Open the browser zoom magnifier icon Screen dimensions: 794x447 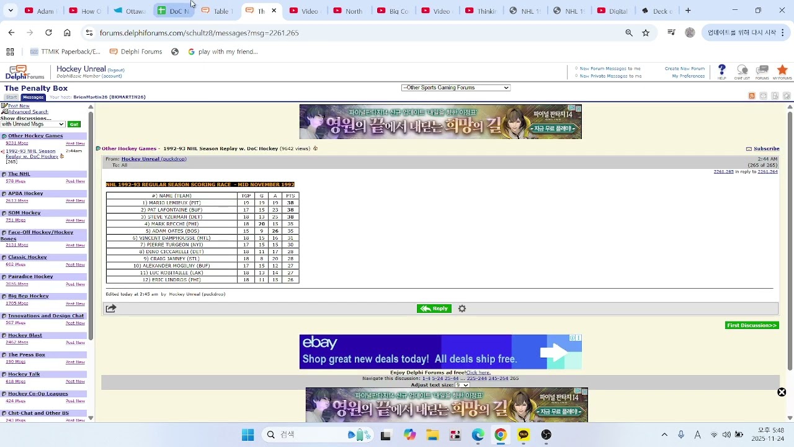coord(629,33)
